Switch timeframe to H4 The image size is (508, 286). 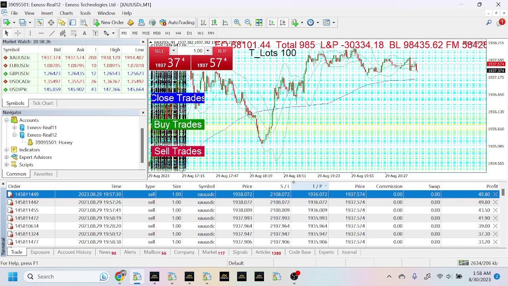pyautogui.click(x=178, y=33)
